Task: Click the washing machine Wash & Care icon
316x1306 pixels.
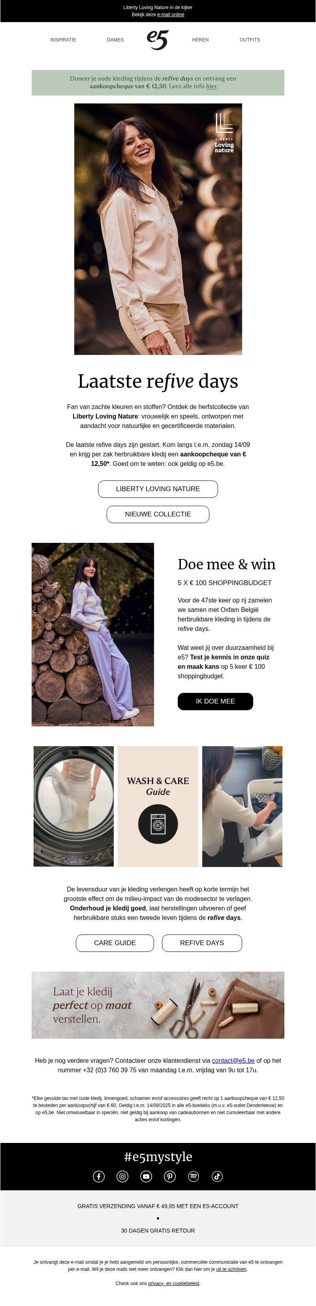Action: (158, 824)
